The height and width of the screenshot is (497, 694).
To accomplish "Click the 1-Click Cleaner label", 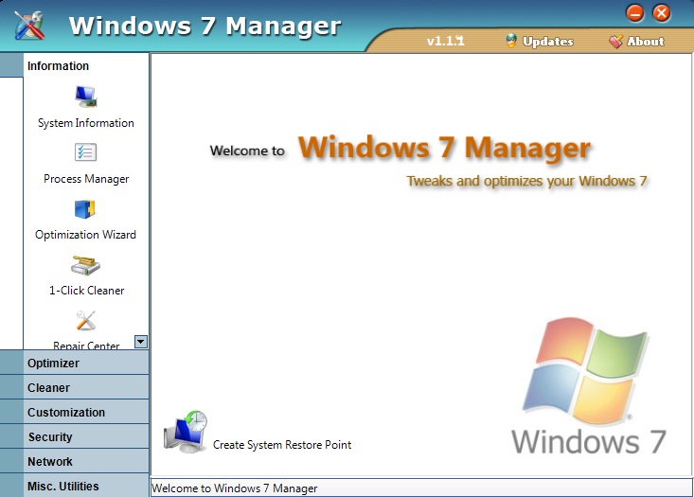I will click(x=87, y=291).
